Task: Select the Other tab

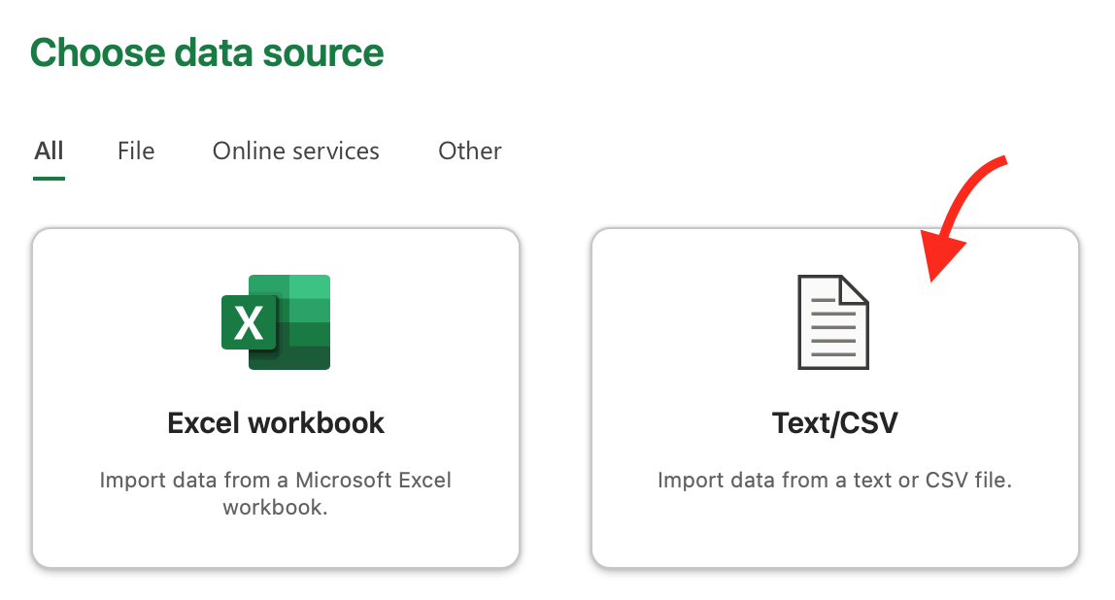Action: (x=470, y=151)
